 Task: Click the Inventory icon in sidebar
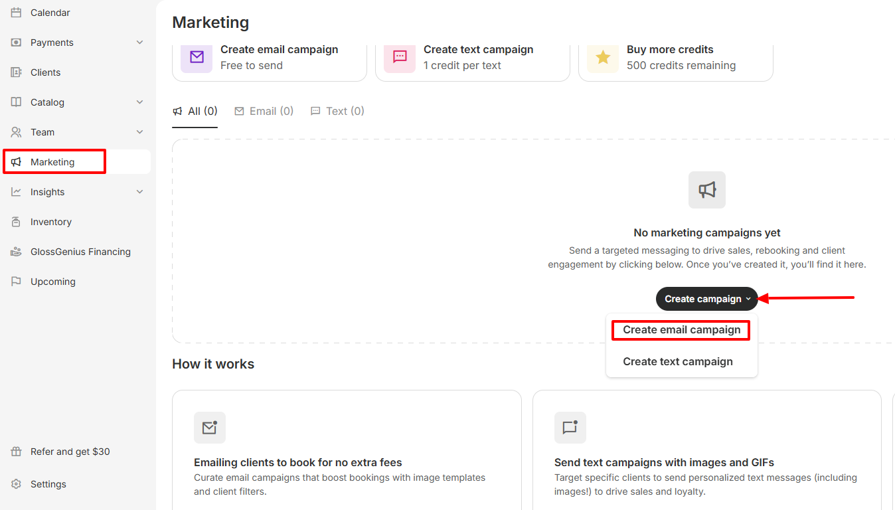coord(17,222)
